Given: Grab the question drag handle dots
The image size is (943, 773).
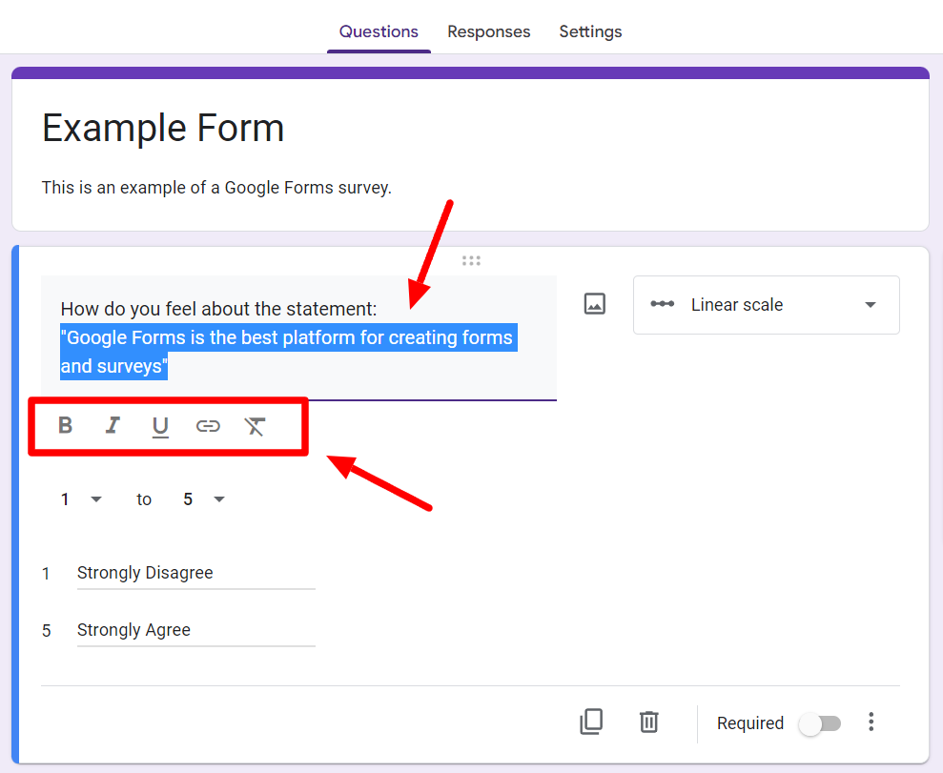Looking at the screenshot, I should [x=471, y=260].
